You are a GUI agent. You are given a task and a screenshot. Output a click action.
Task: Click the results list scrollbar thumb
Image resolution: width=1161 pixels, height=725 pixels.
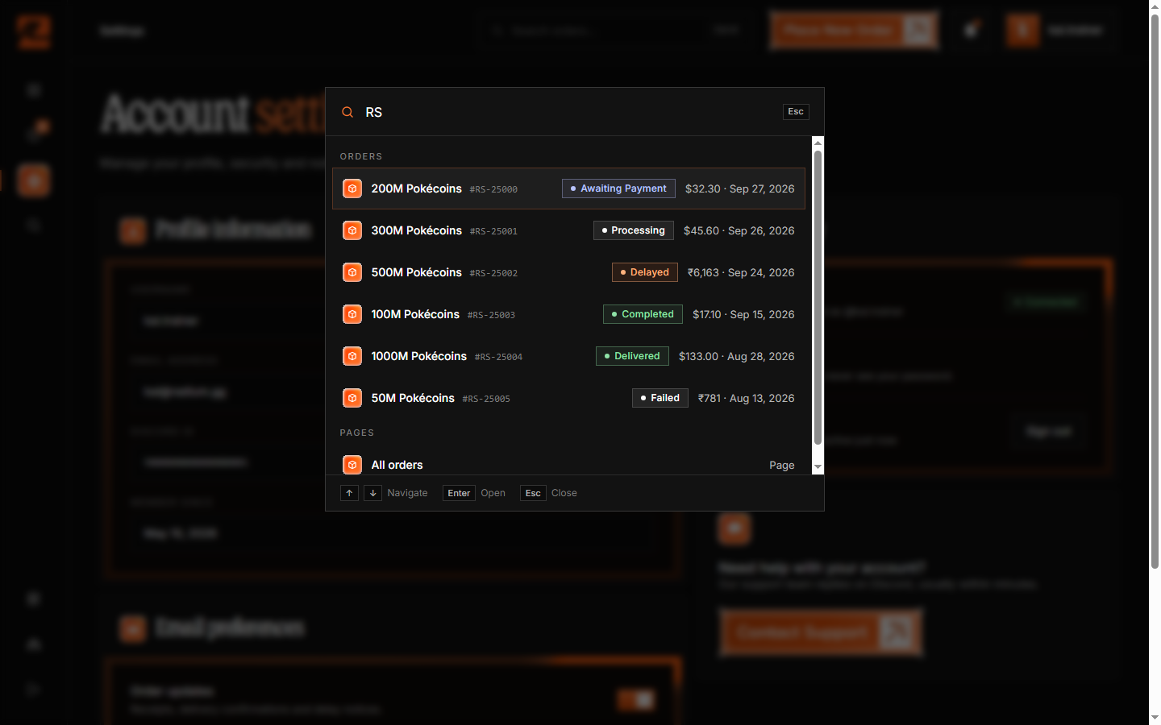[x=818, y=297]
